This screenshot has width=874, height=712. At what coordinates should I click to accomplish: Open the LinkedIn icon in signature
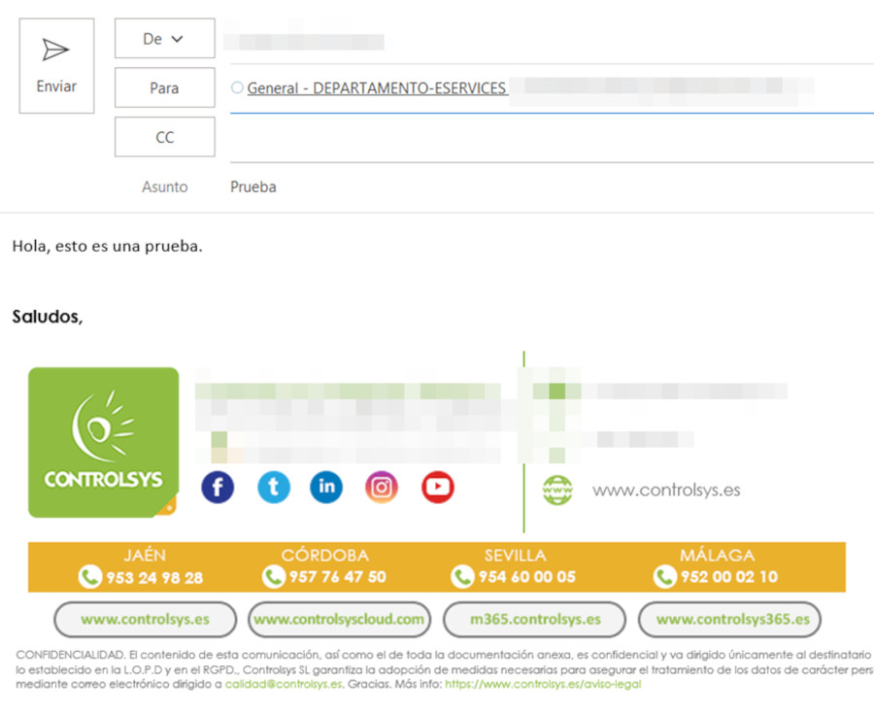pyautogui.click(x=326, y=488)
